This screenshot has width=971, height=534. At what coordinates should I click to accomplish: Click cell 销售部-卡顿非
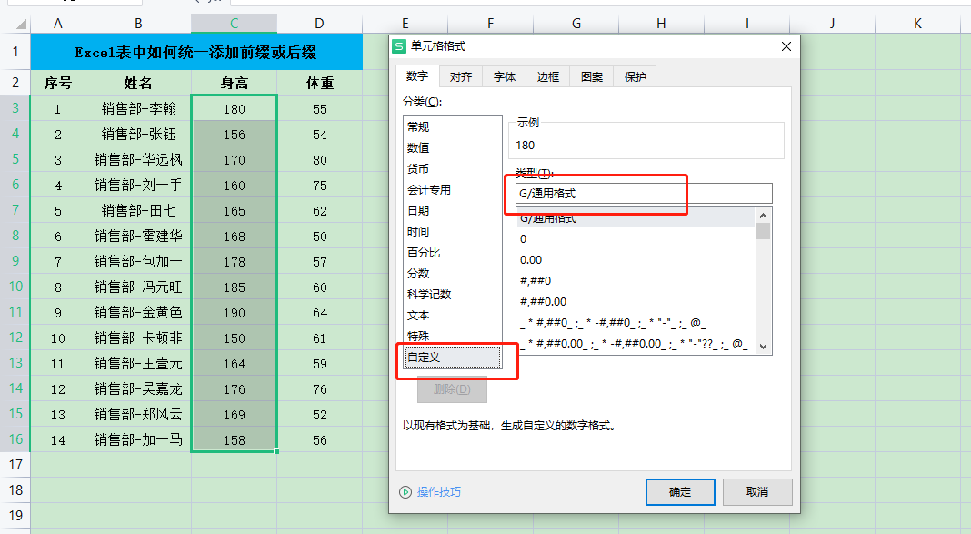pos(138,338)
